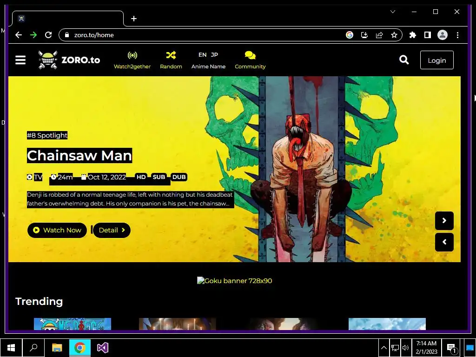
Task: Click the #8 Spotlight label
Action: (x=47, y=135)
